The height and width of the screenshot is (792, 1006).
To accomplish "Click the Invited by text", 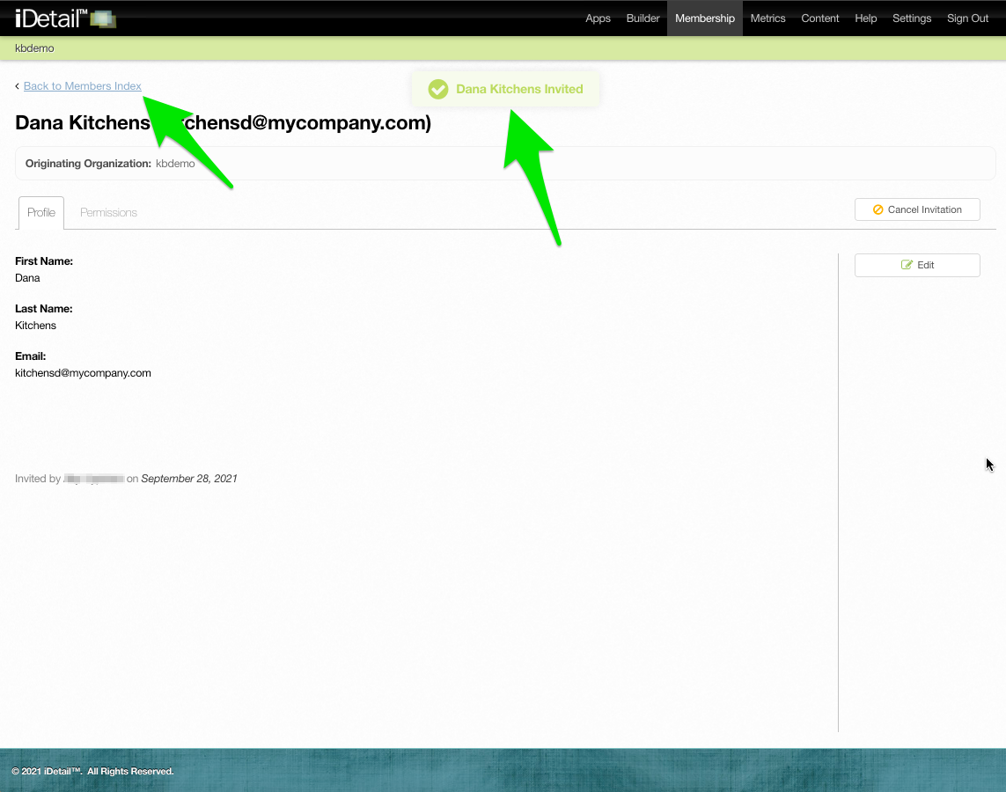I will pyautogui.click(x=38, y=479).
